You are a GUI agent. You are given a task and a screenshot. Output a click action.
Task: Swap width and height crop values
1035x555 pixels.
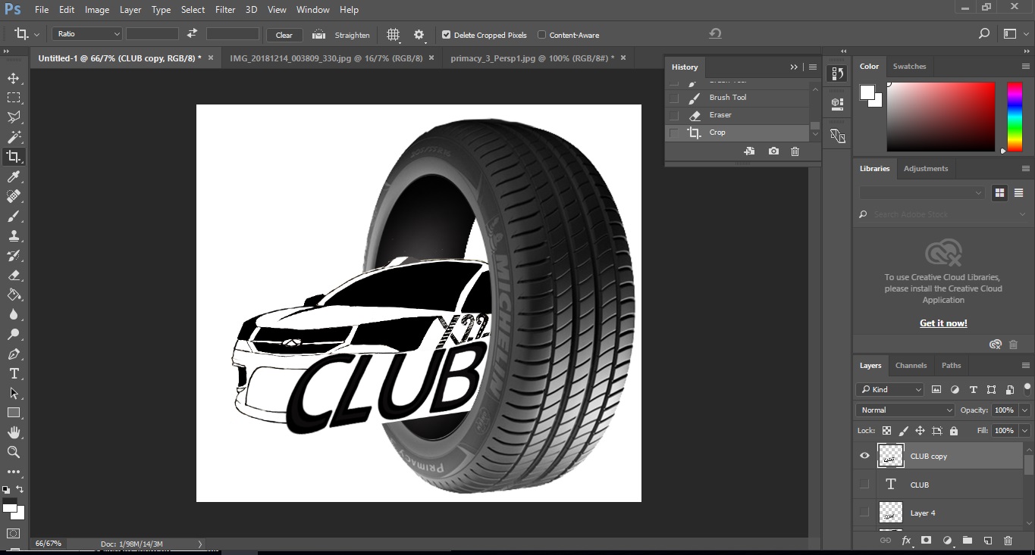(x=192, y=33)
